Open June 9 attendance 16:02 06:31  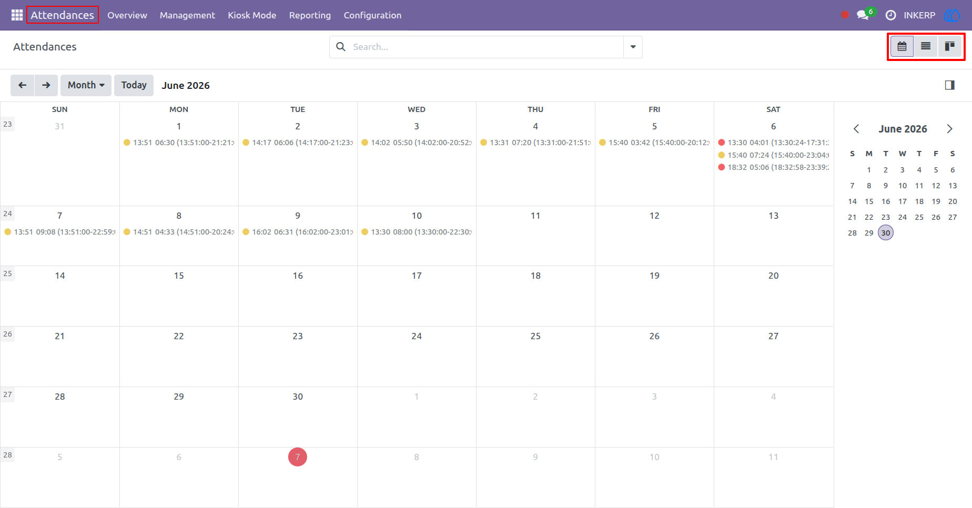pyautogui.click(x=298, y=232)
